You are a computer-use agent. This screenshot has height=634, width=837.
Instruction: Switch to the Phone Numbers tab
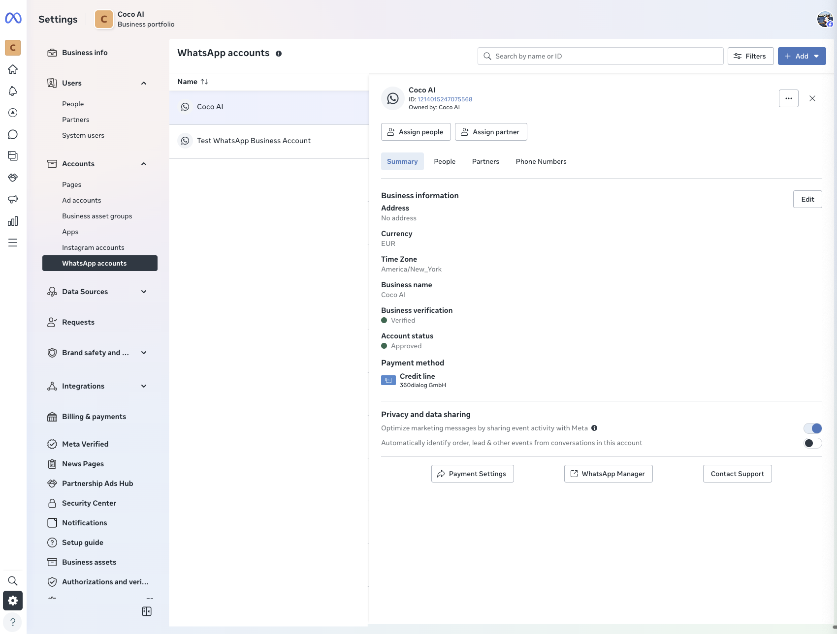click(541, 161)
